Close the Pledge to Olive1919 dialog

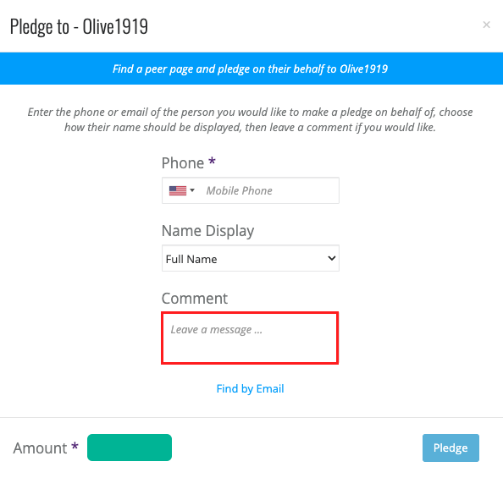pyautogui.click(x=486, y=25)
